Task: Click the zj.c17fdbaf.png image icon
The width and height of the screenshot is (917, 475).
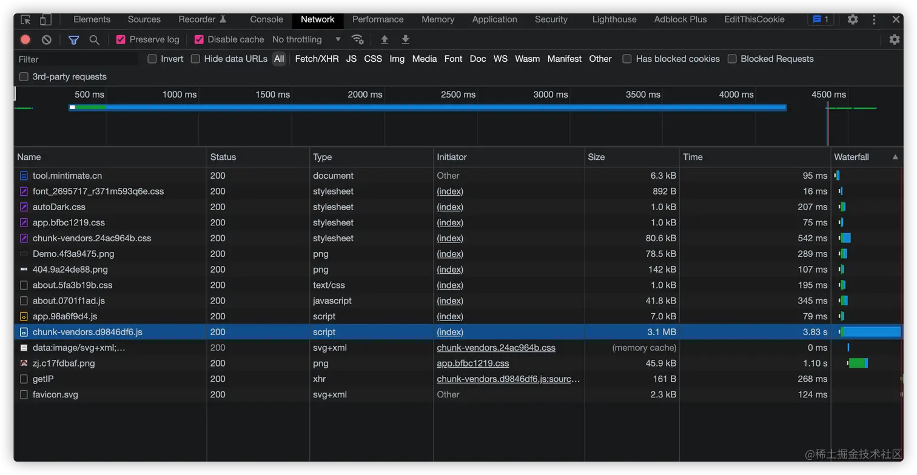Action: pyautogui.click(x=24, y=364)
